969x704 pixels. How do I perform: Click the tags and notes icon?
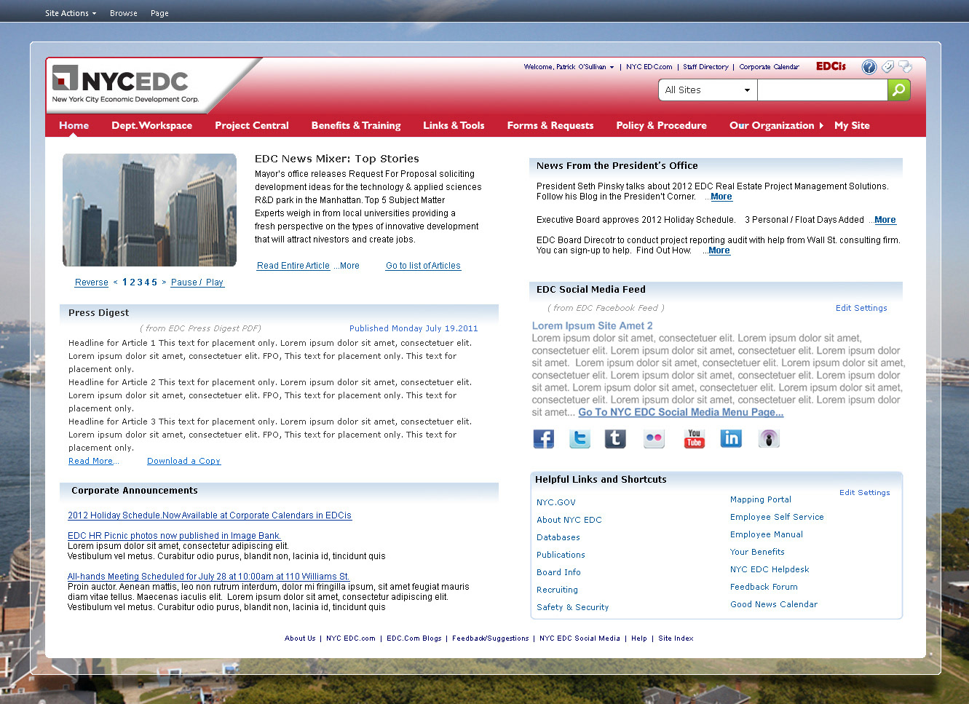pos(887,67)
